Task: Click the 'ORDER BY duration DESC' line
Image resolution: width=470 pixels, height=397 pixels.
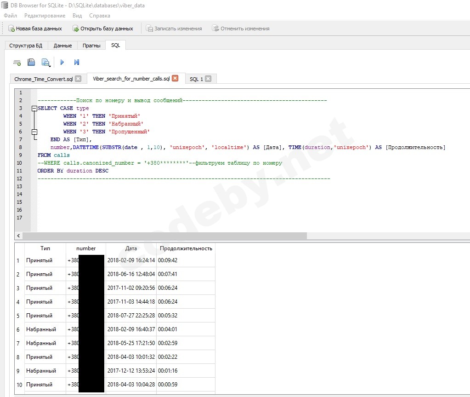Action: [73, 171]
